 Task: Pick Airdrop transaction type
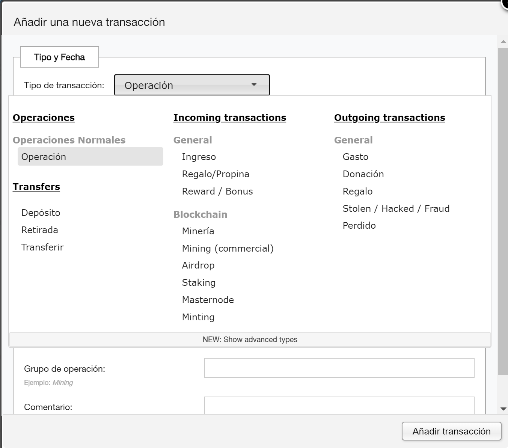pos(198,265)
